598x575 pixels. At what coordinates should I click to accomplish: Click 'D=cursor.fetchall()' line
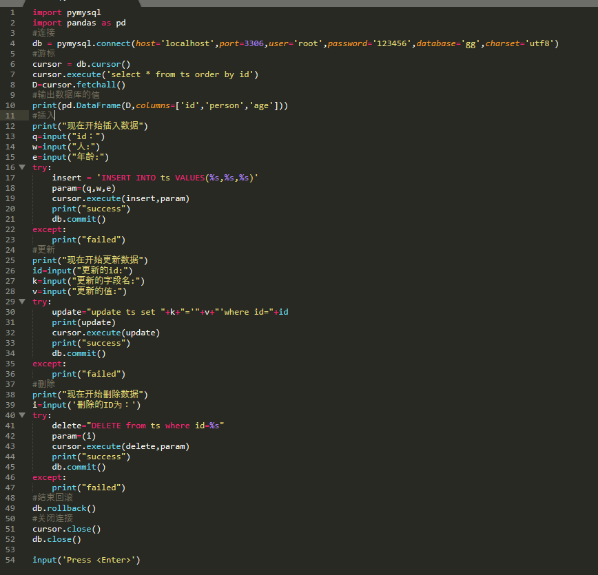point(79,85)
